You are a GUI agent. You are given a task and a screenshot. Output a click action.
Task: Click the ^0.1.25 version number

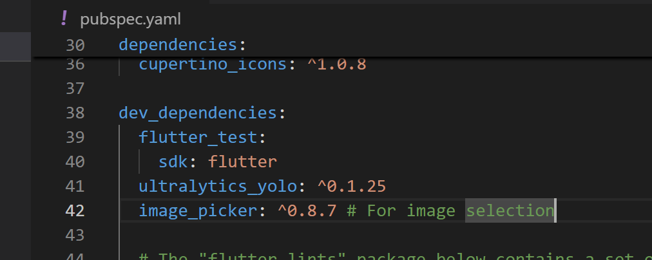click(351, 186)
